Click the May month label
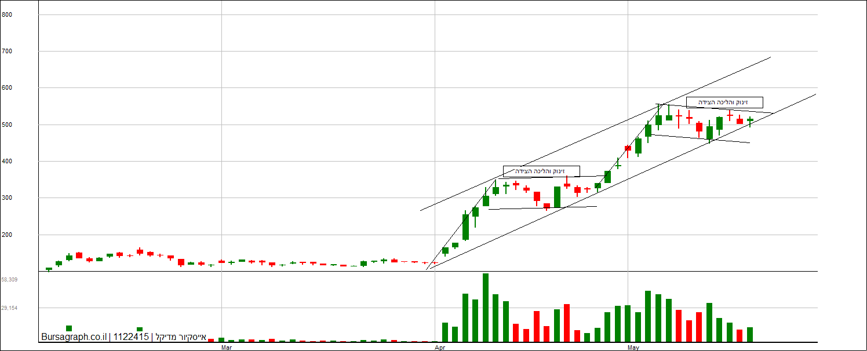This screenshot has height=351, width=867. point(633,348)
